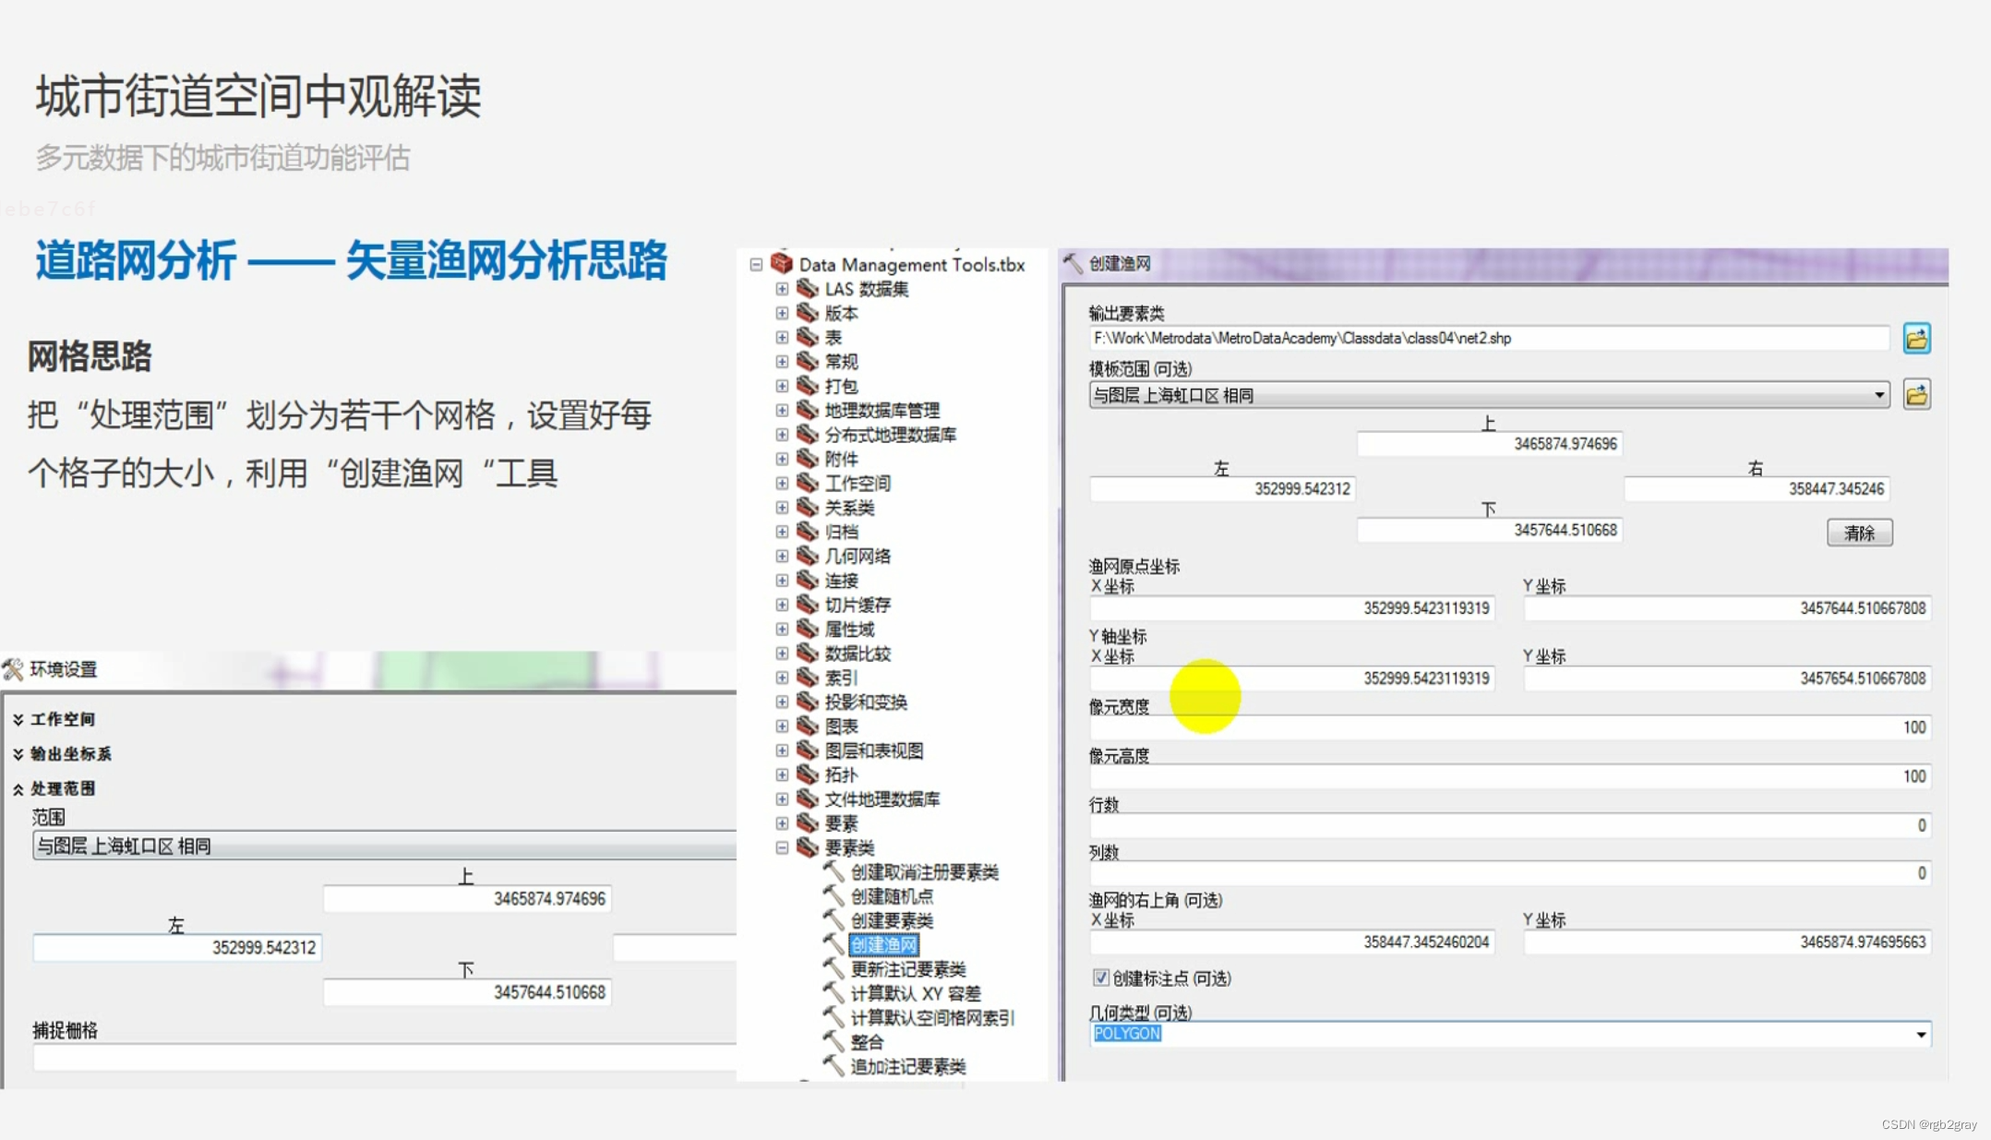This screenshot has height=1140, width=1991.
Task: Expand the 分布式地理数据库 toolset node
Action: point(782,435)
